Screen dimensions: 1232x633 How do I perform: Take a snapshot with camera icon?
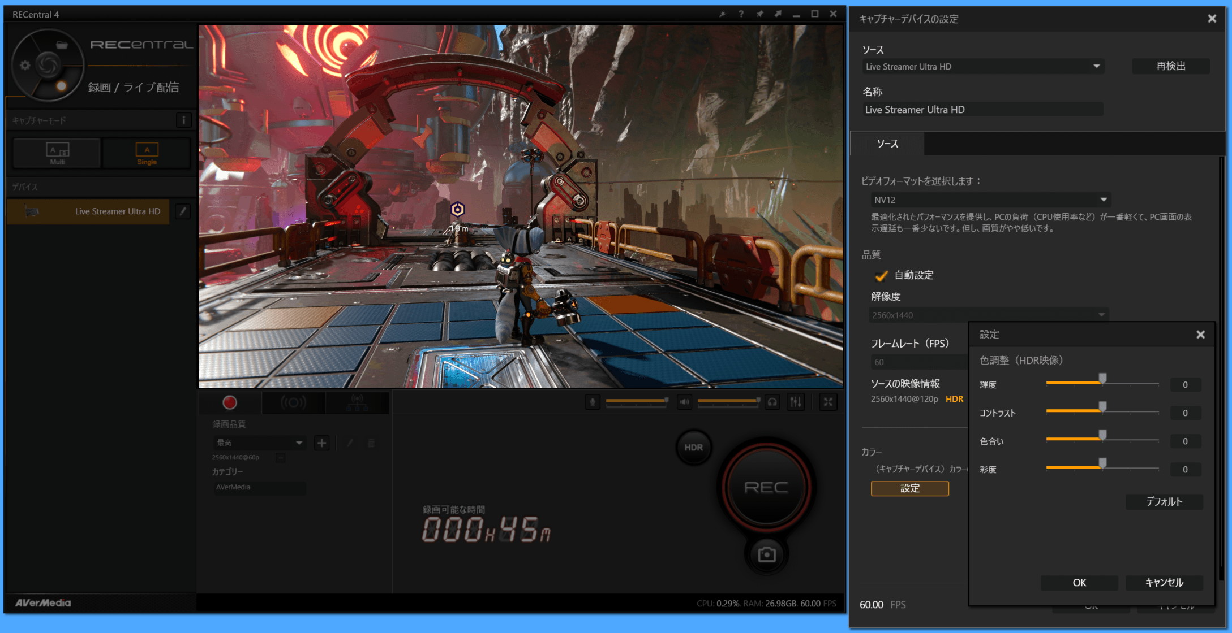click(767, 554)
